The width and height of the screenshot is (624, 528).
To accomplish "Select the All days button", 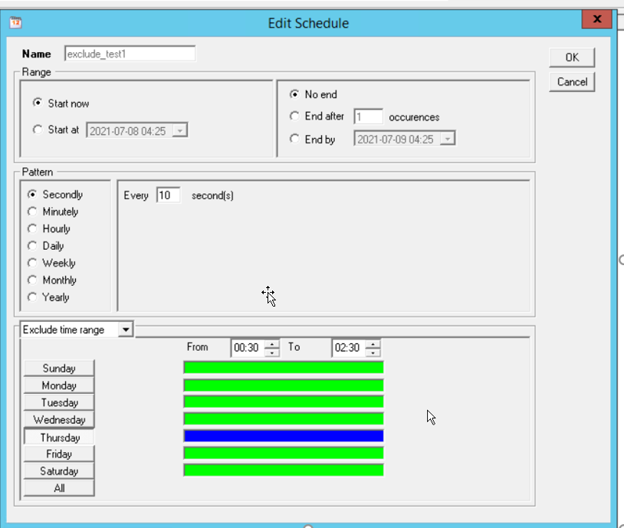I will [59, 488].
